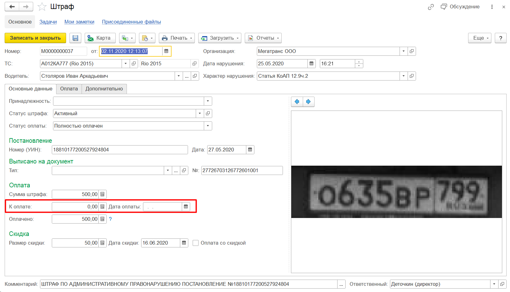Expand the Организация dropdown
This screenshot has width=510, height=292.
404,51
